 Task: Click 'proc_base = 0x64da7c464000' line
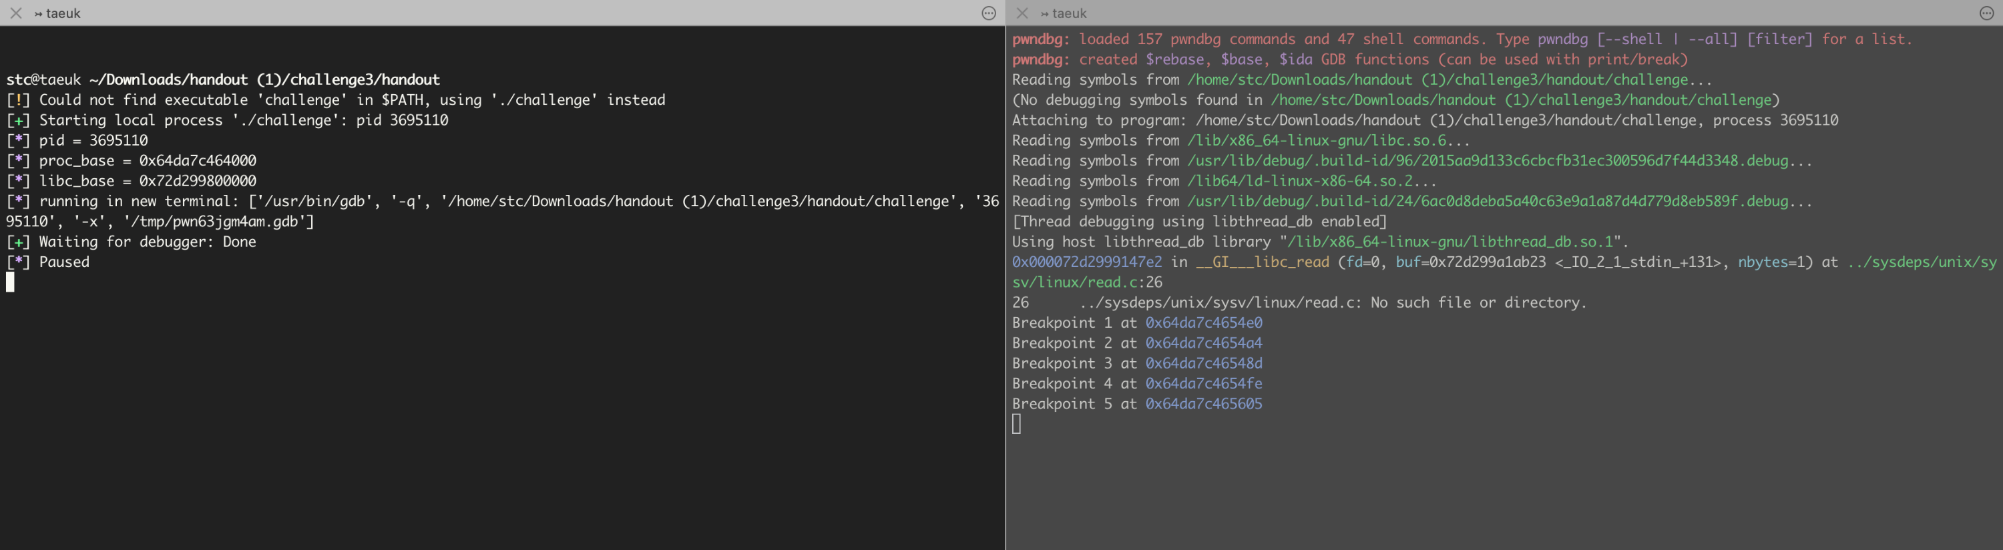[x=132, y=161]
